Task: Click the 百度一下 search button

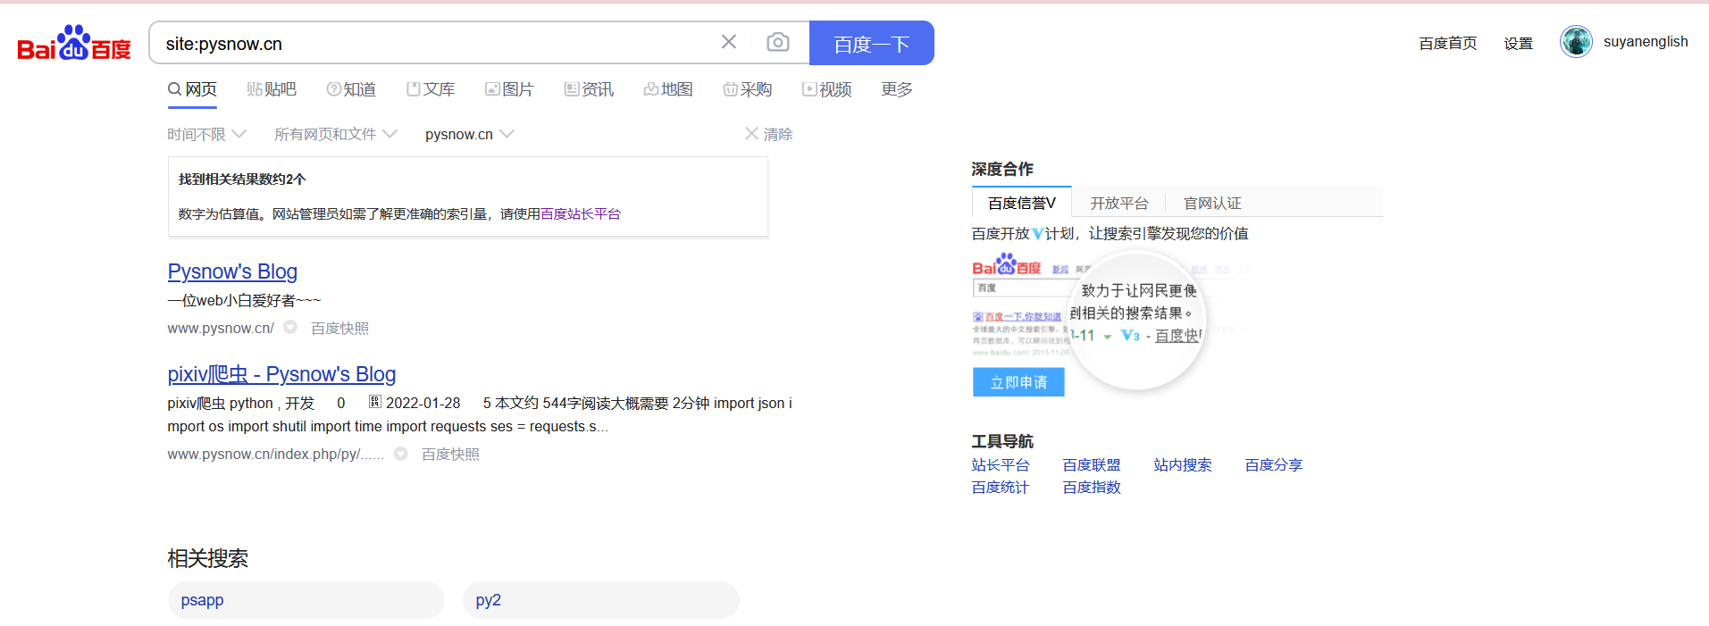Action: coord(871,43)
